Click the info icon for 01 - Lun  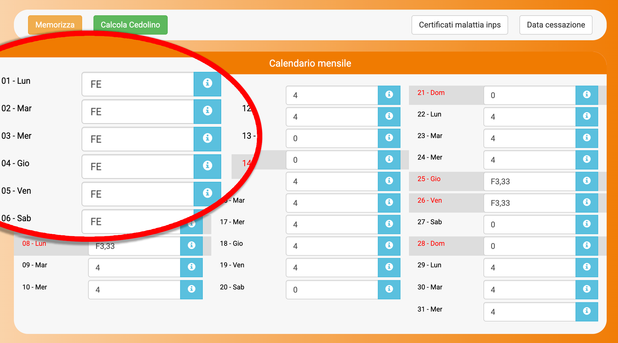pyautogui.click(x=207, y=83)
